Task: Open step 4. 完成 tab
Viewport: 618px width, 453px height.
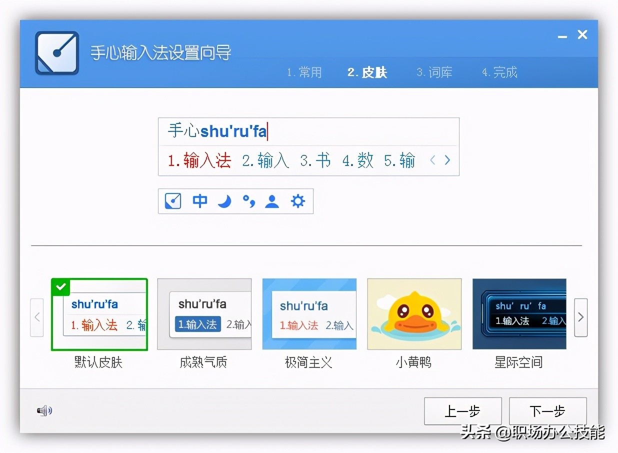Action: 499,72
